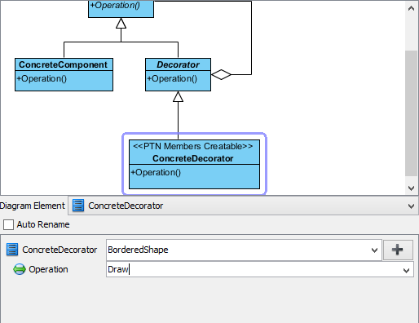
Task: Click the vertical scrollbar thumb
Action: click(411, 113)
